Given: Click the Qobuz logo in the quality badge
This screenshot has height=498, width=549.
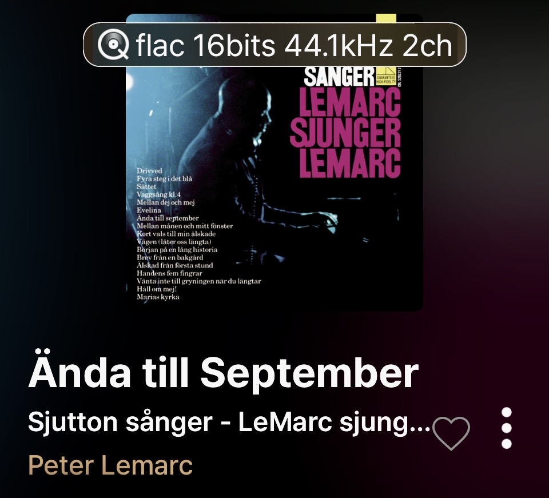Looking at the screenshot, I should [113, 45].
